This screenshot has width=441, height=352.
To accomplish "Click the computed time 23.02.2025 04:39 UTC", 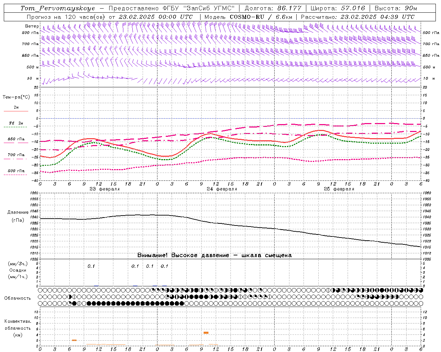I will click(378, 17).
